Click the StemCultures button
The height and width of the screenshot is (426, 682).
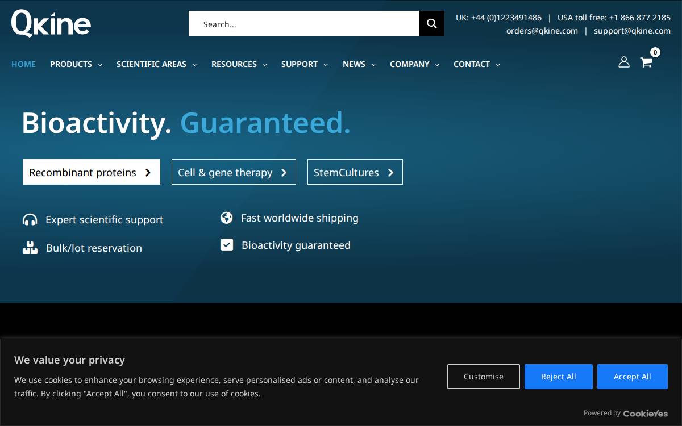coord(355,172)
